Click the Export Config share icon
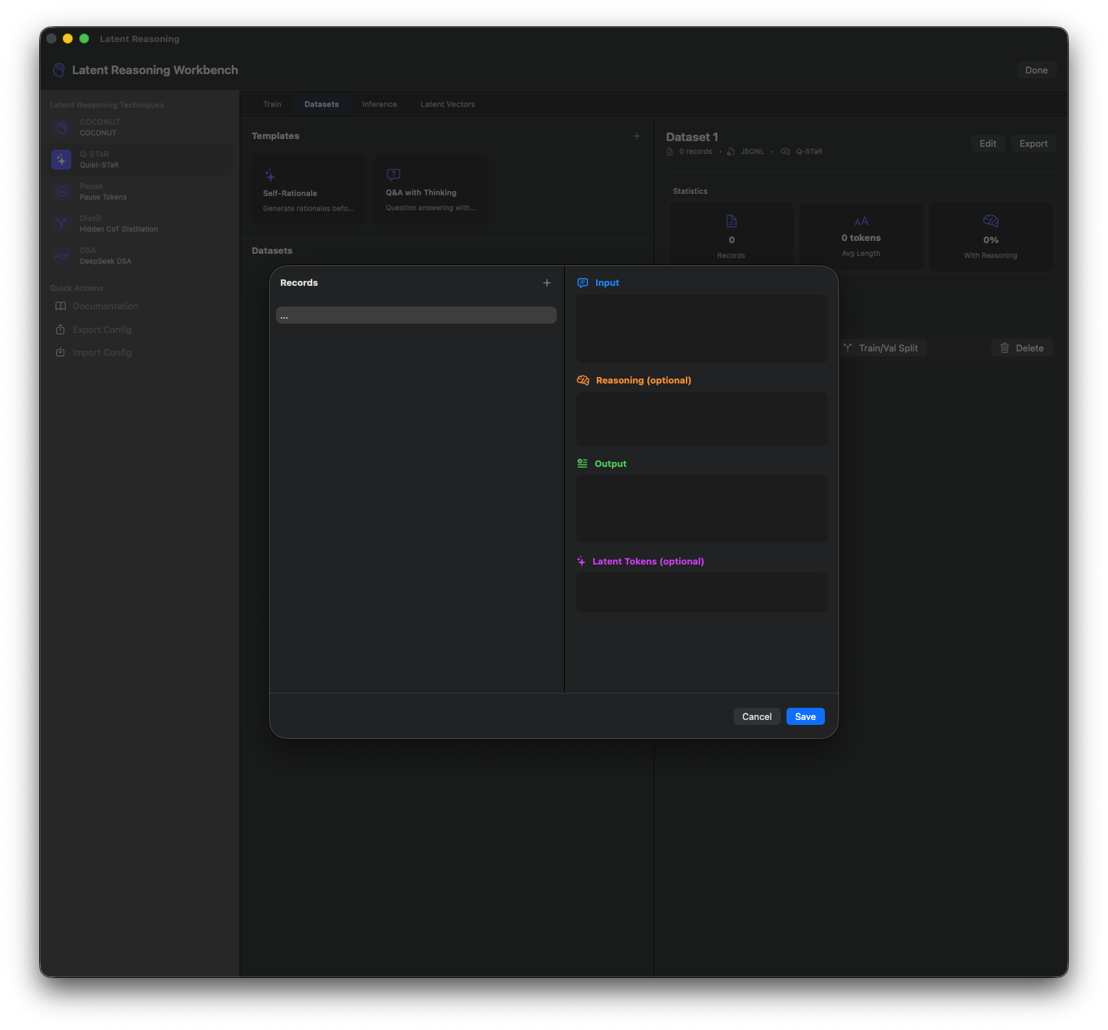1108x1030 pixels. tap(61, 329)
